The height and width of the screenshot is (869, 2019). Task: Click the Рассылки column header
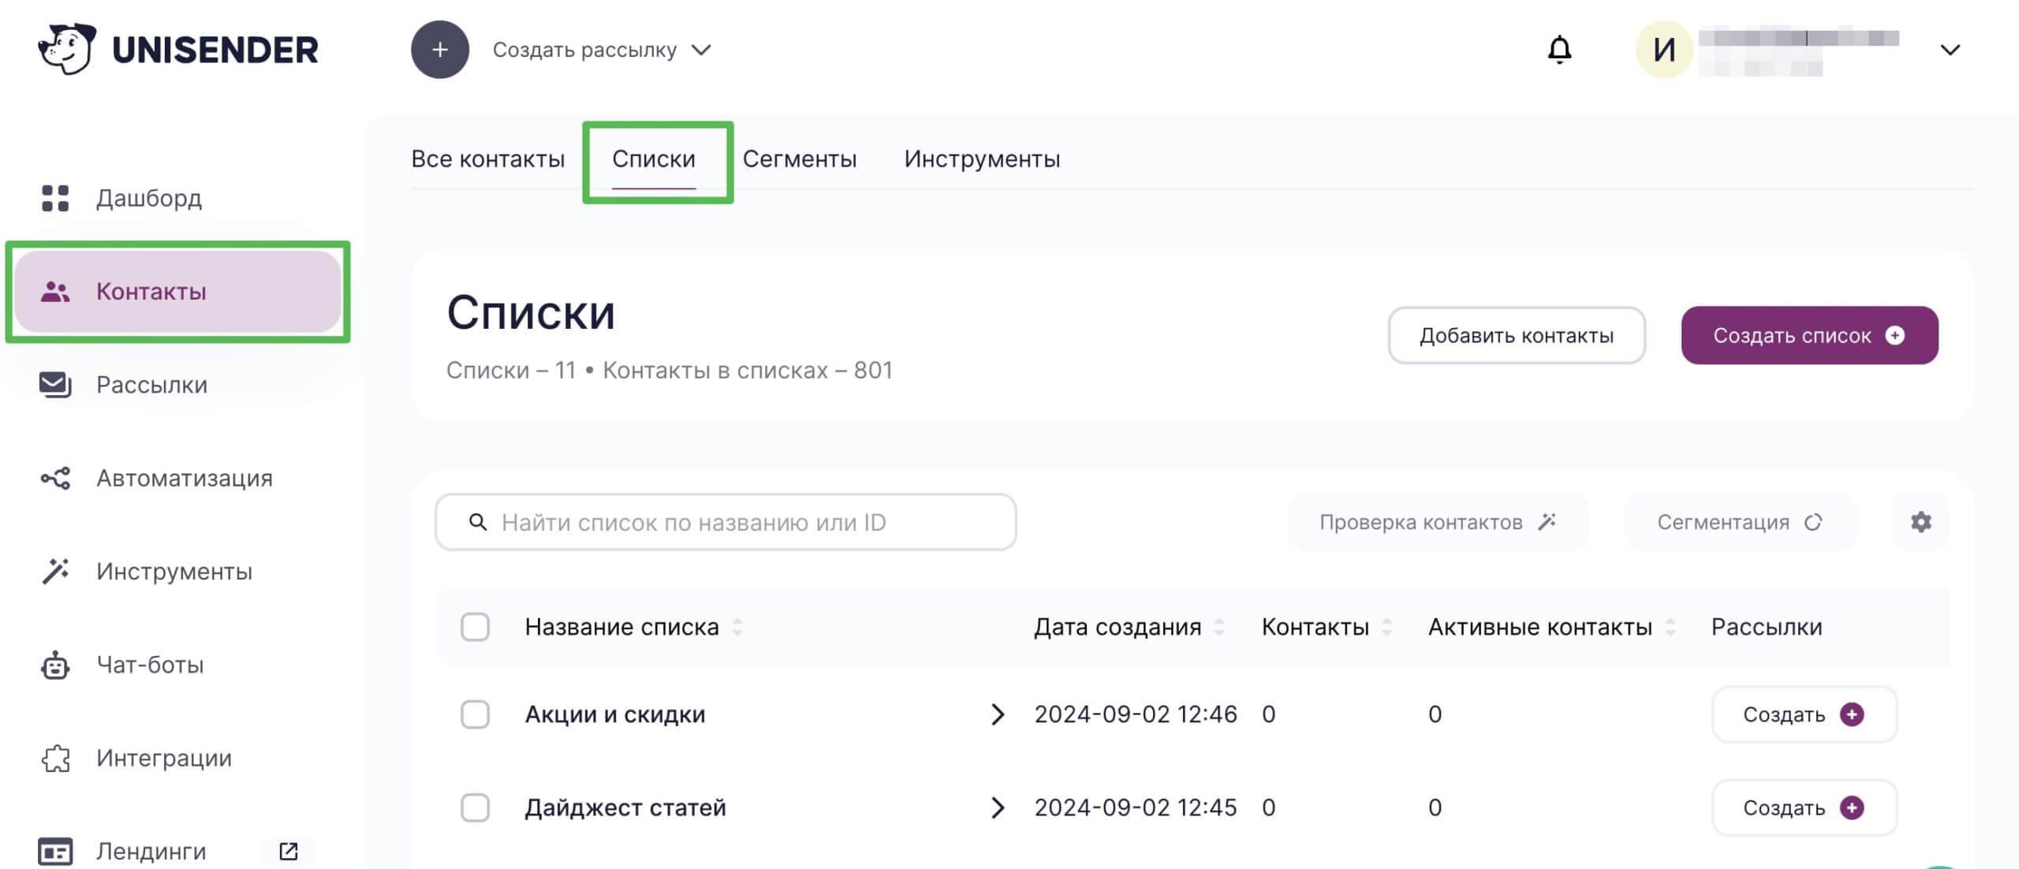coord(1767,627)
